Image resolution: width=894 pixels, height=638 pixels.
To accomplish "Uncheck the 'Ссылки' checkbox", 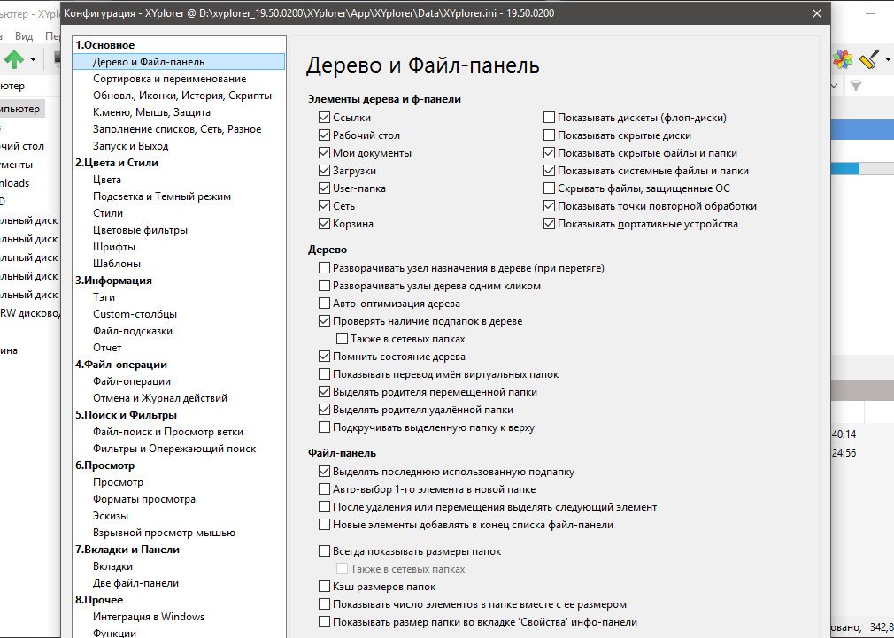I will (325, 118).
